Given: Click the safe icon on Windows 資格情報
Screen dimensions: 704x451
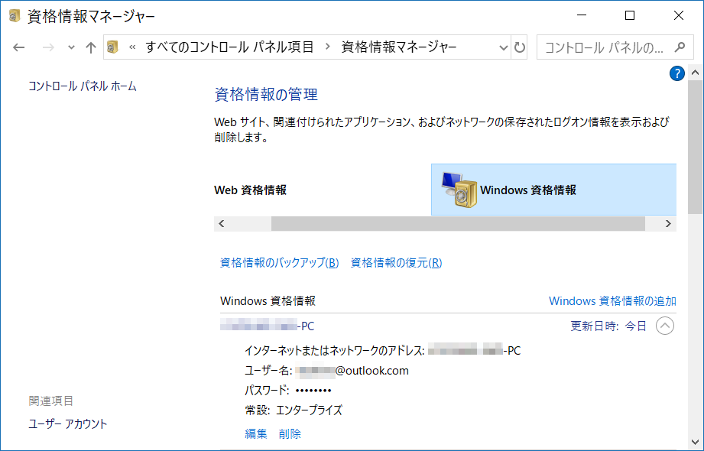Looking at the screenshot, I should (x=459, y=190).
